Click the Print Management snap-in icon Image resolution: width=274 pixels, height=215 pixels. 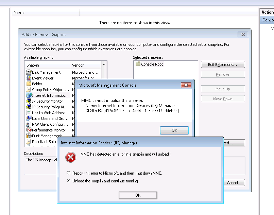point(29,136)
